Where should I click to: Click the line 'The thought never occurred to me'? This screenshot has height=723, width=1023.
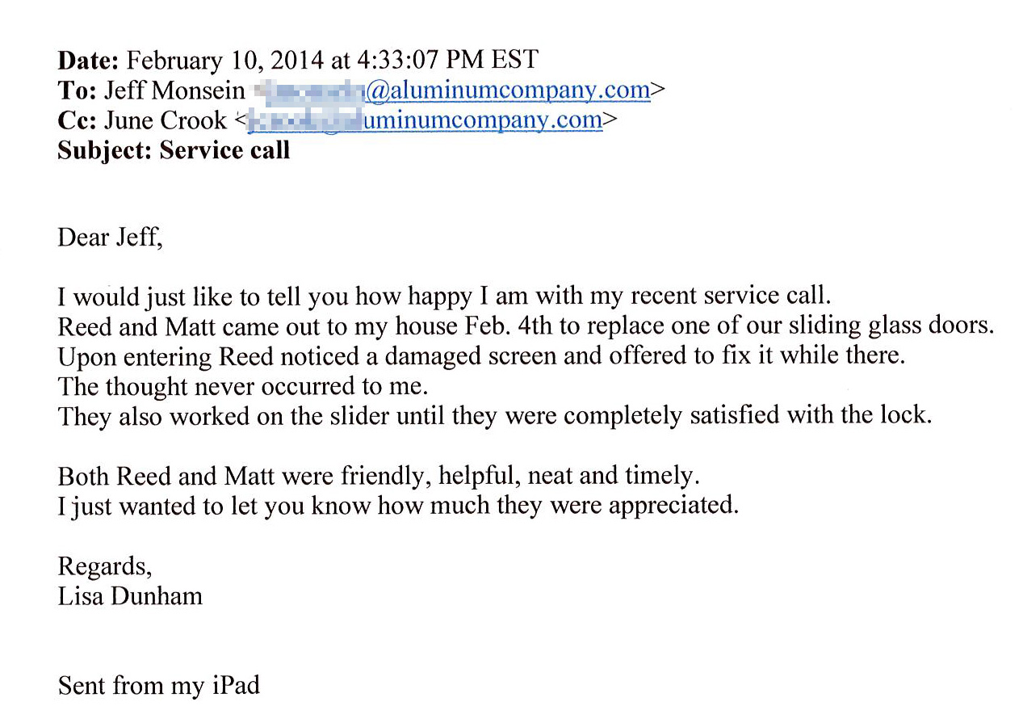[x=242, y=385]
